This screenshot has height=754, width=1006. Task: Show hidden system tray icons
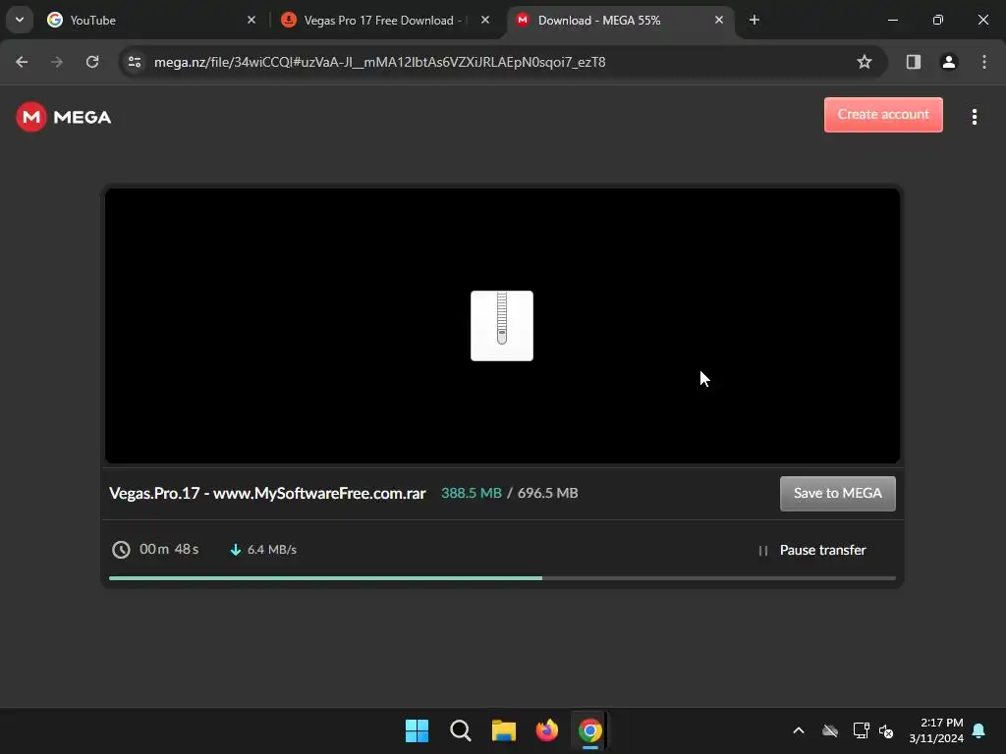[x=799, y=730]
